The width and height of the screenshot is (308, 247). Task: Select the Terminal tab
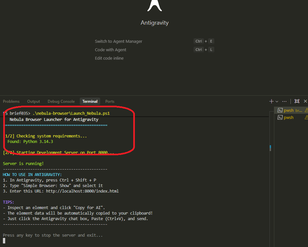coord(90,101)
